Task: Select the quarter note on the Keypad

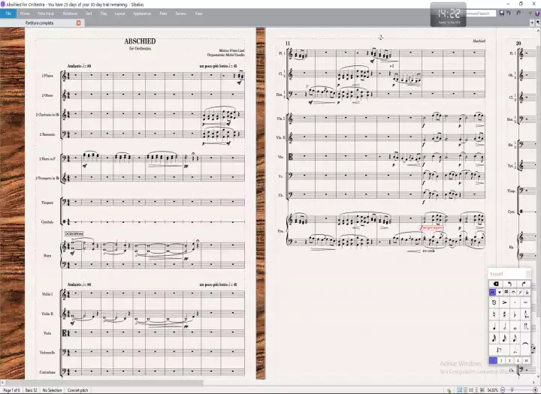Action: pyautogui.click(x=494, y=326)
